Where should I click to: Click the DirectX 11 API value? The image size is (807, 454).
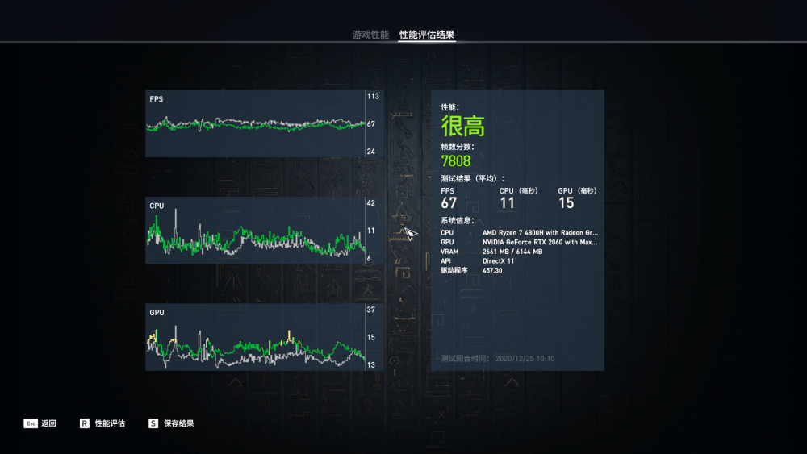click(x=498, y=260)
